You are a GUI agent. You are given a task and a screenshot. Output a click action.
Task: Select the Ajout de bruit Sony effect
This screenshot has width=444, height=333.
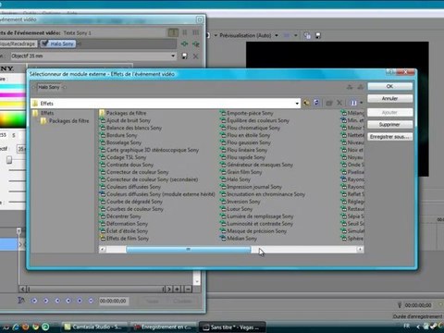[x=129, y=120]
